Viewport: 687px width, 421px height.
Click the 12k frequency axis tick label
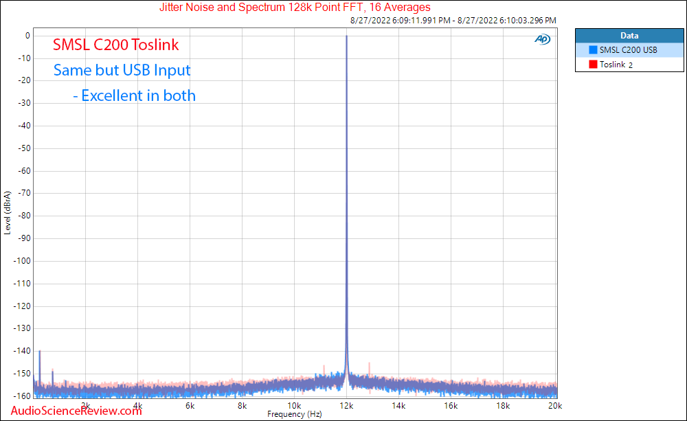[346, 406]
